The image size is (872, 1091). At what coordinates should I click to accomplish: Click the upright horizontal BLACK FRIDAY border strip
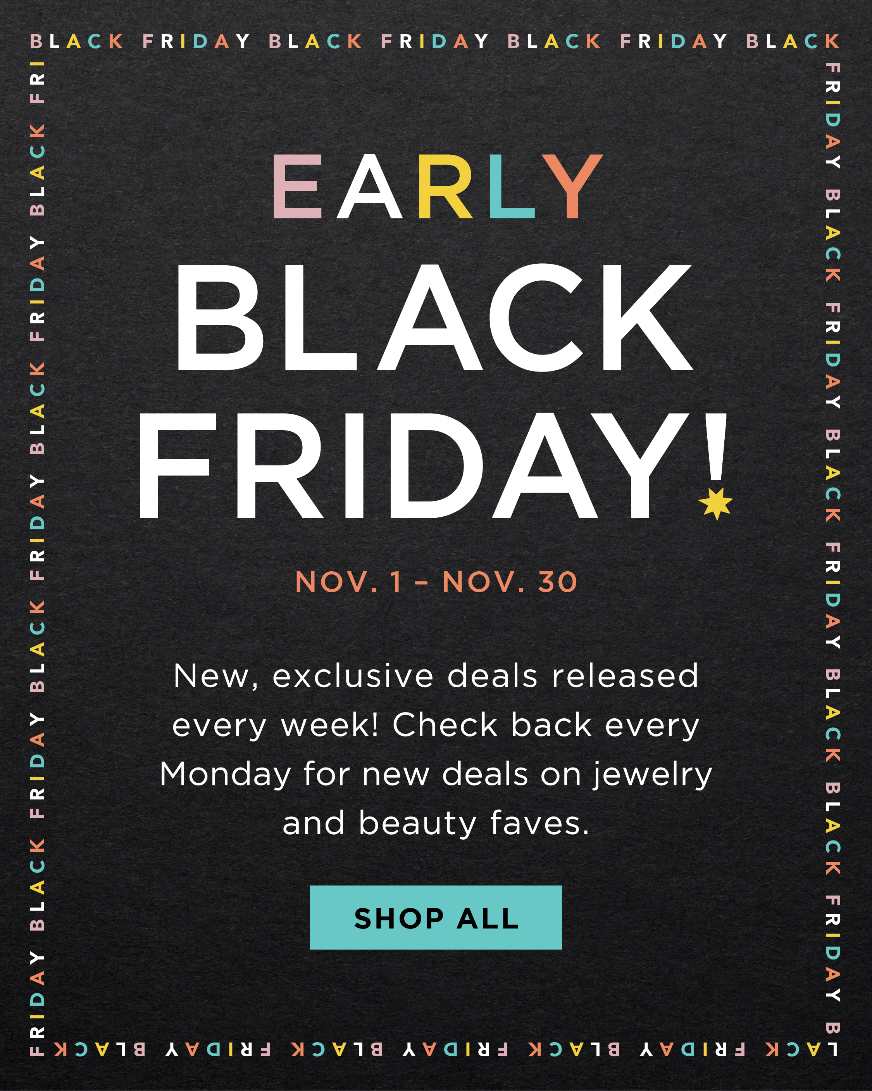pyautogui.click(x=435, y=41)
